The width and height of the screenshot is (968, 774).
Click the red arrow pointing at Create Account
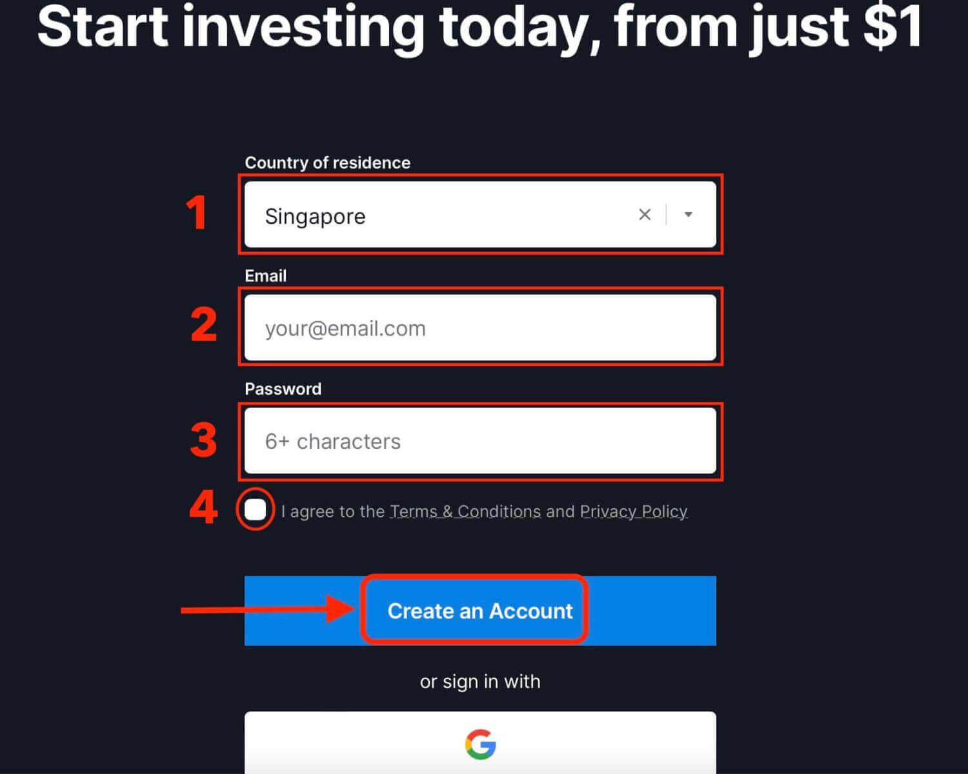pos(268,610)
